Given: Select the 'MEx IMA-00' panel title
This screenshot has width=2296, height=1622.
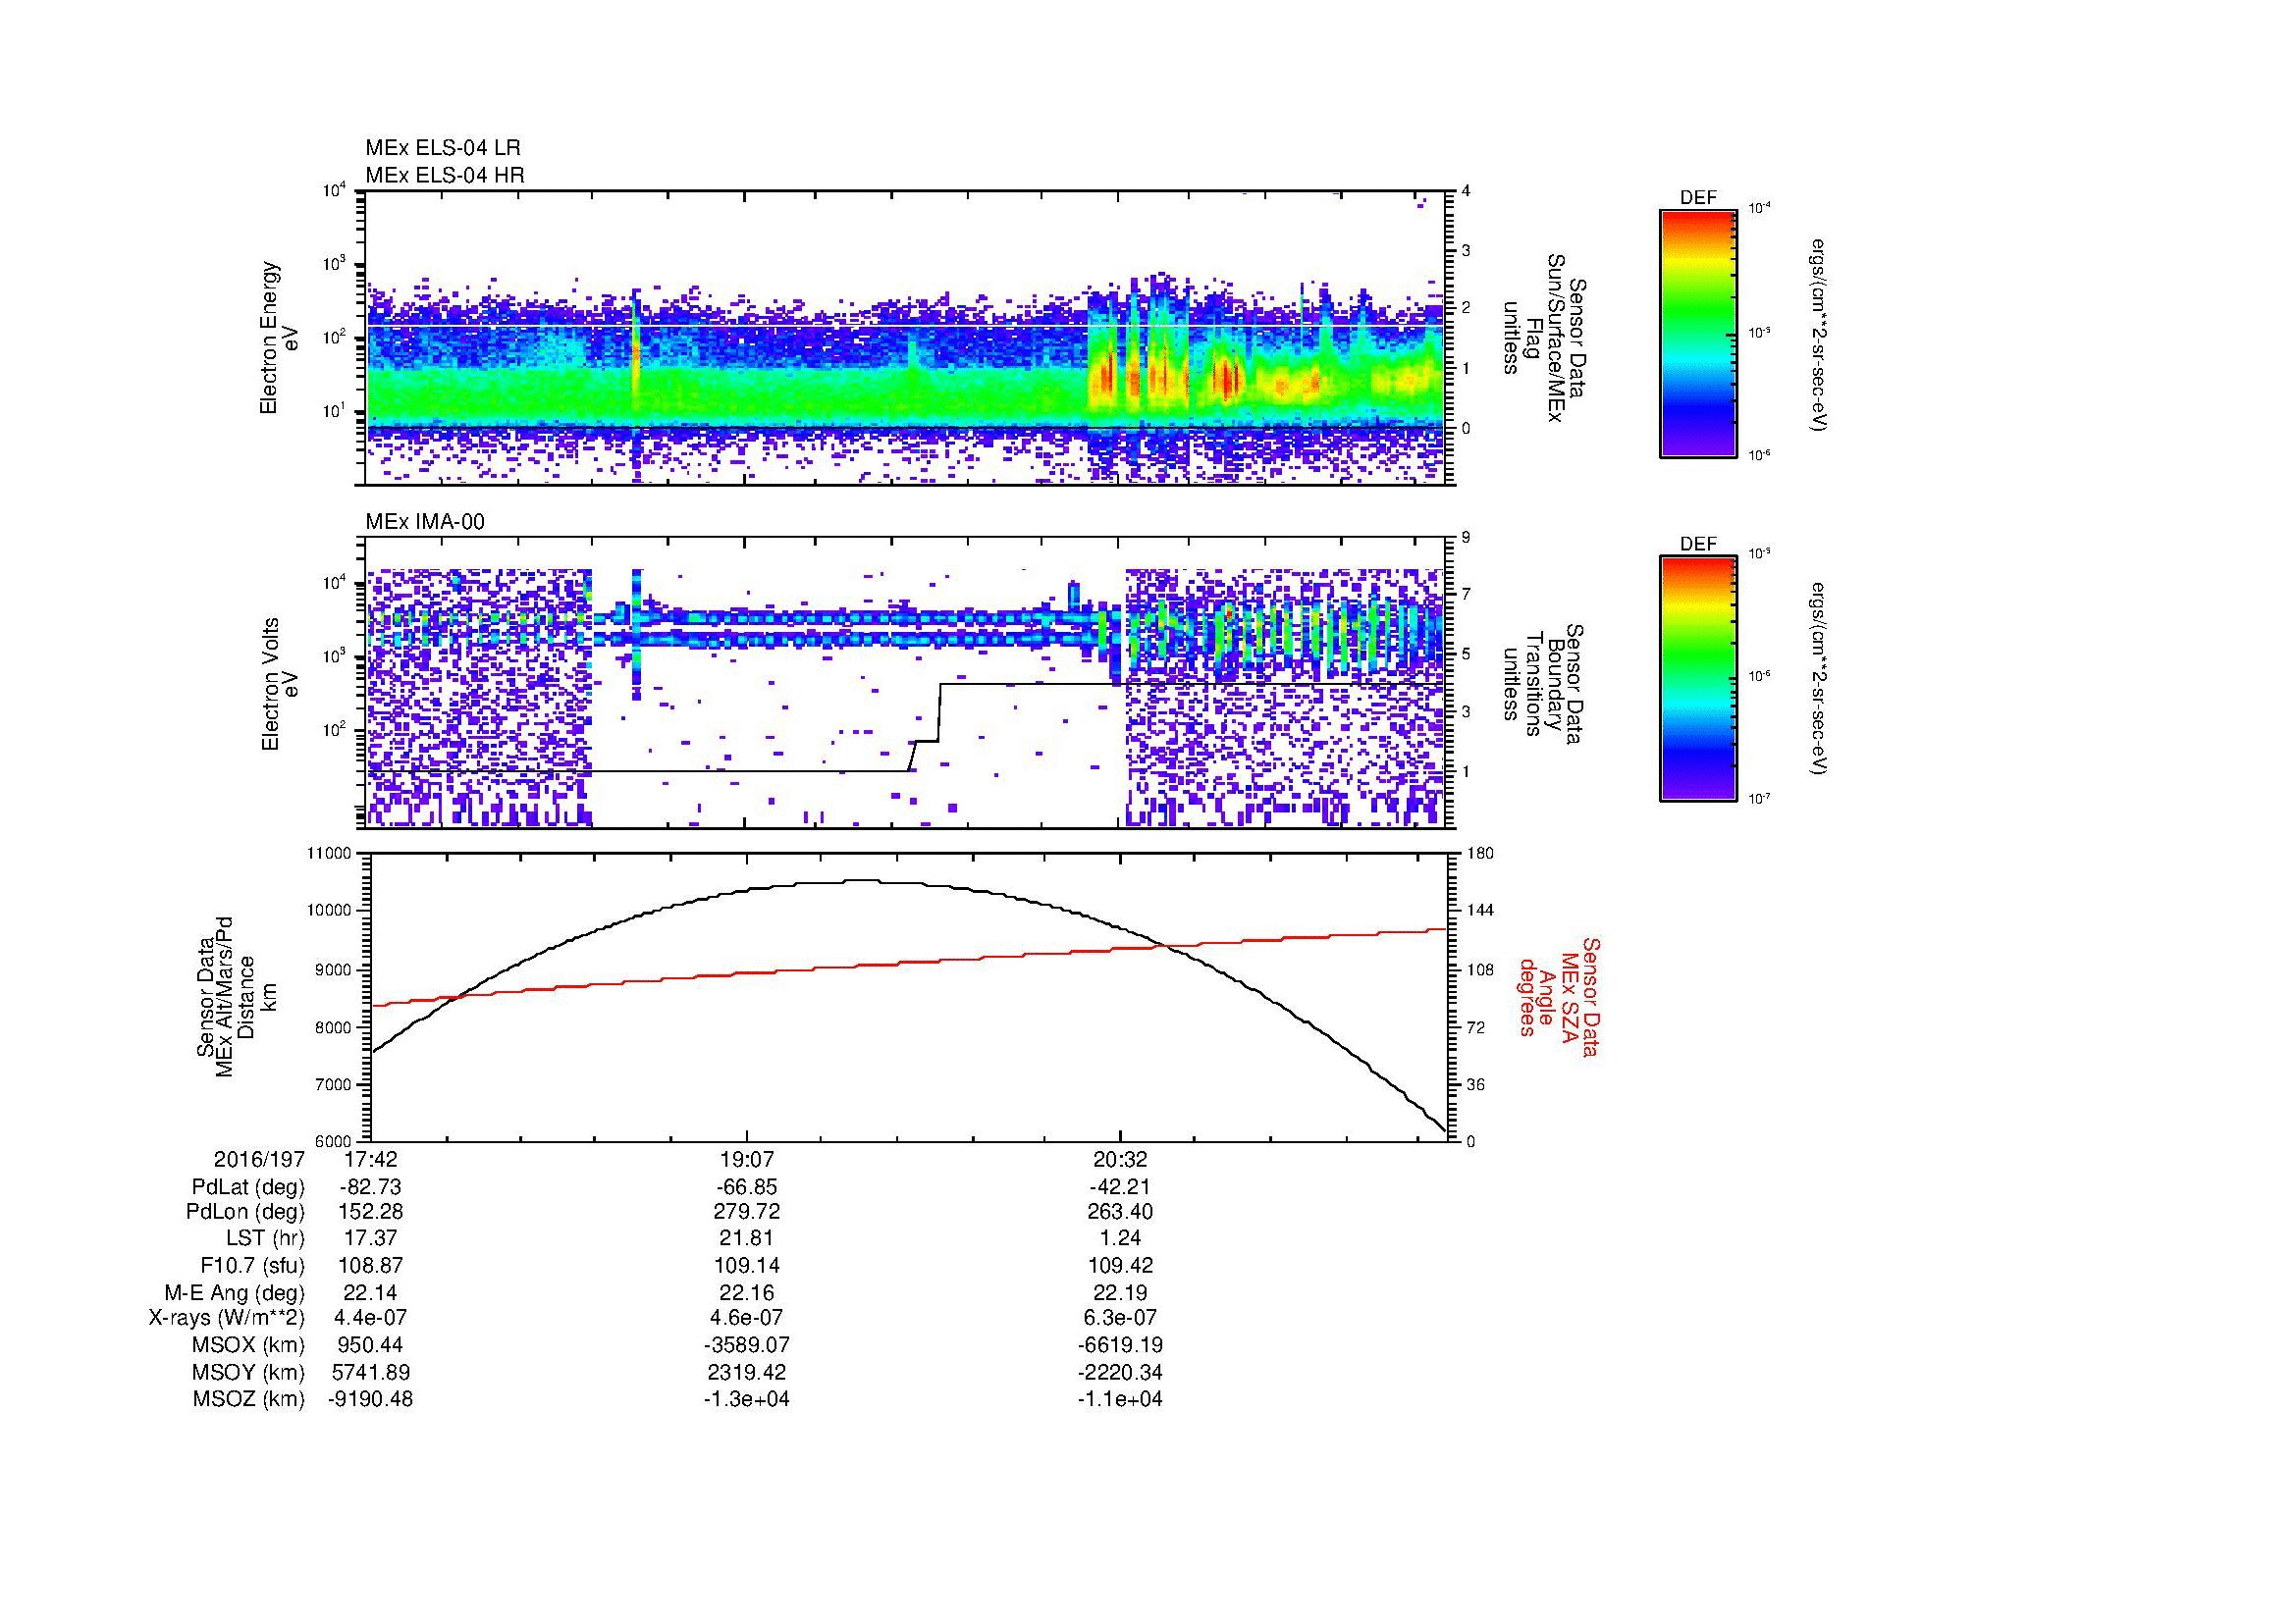Looking at the screenshot, I should [x=424, y=522].
